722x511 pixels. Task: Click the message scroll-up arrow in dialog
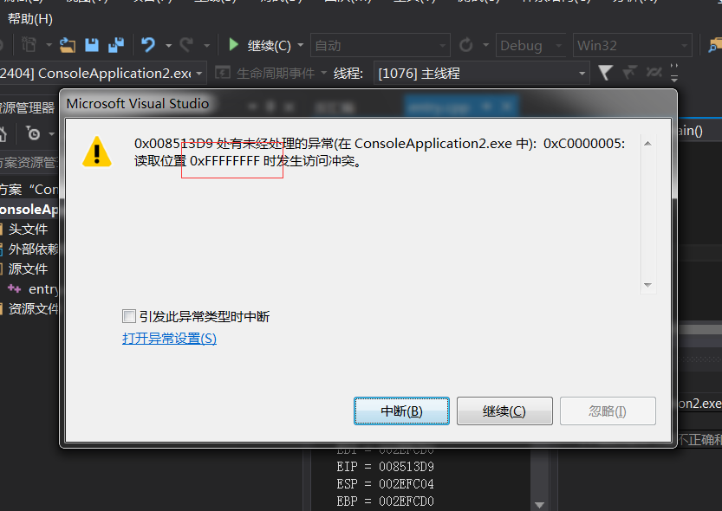(647, 144)
